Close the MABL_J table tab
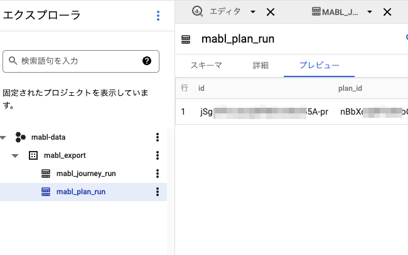This screenshot has height=255, width=408. click(x=387, y=12)
